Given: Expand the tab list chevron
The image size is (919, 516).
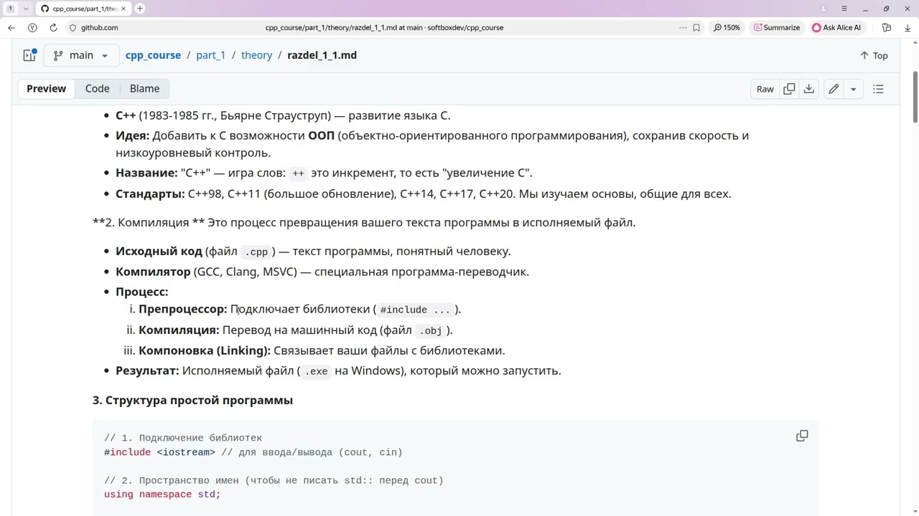Looking at the screenshot, I should [x=26, y=9].
